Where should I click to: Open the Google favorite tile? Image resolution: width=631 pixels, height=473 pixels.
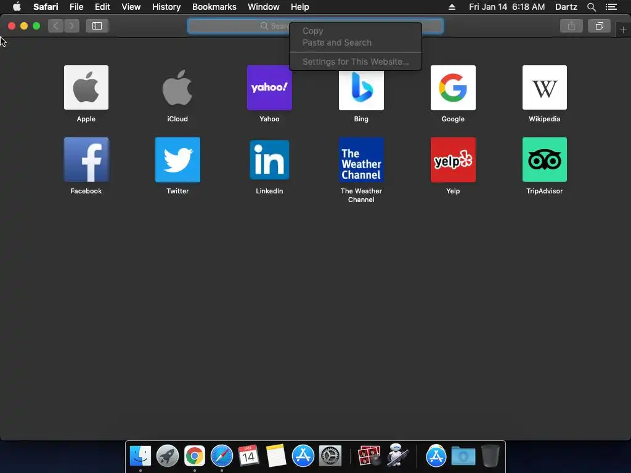[453, 87]
